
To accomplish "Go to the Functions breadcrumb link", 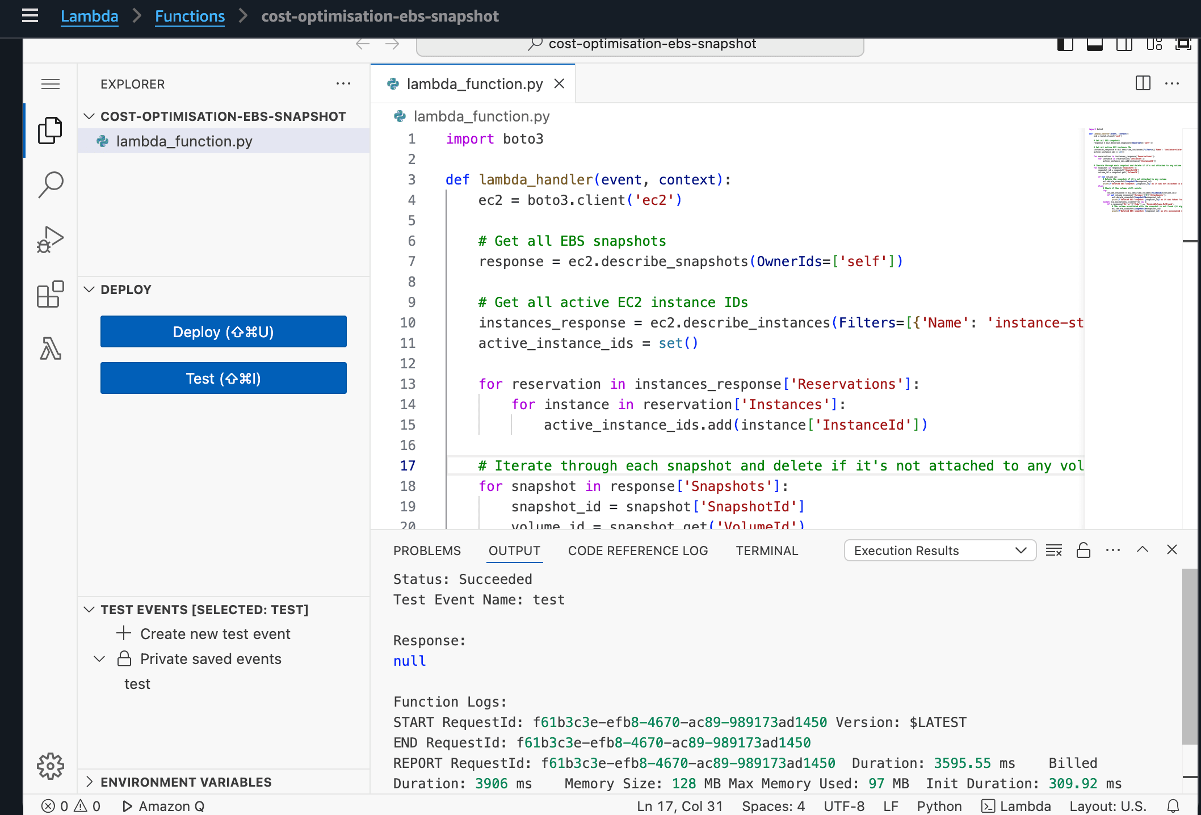I will pos(190,16).
